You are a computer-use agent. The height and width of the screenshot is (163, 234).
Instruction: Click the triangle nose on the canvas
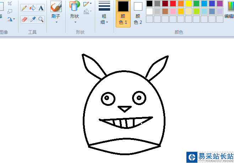125,109
